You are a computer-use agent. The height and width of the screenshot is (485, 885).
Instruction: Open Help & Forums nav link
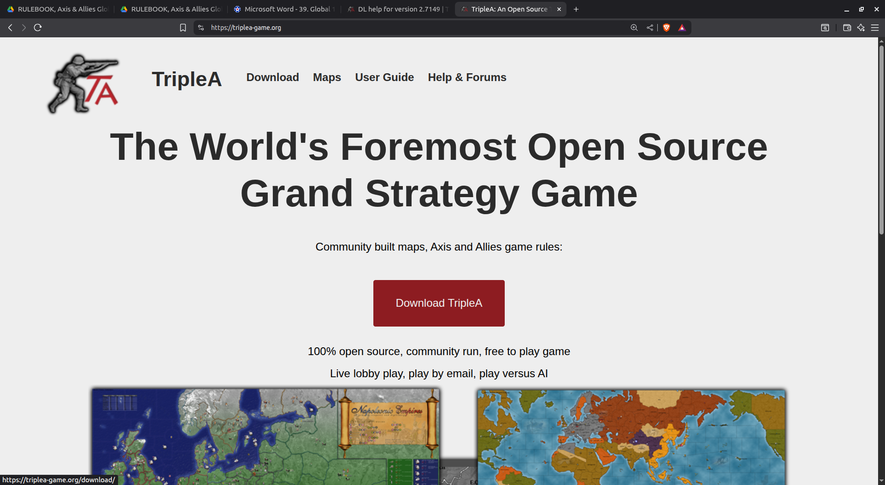pyautogui.click(x=467, y=77)
